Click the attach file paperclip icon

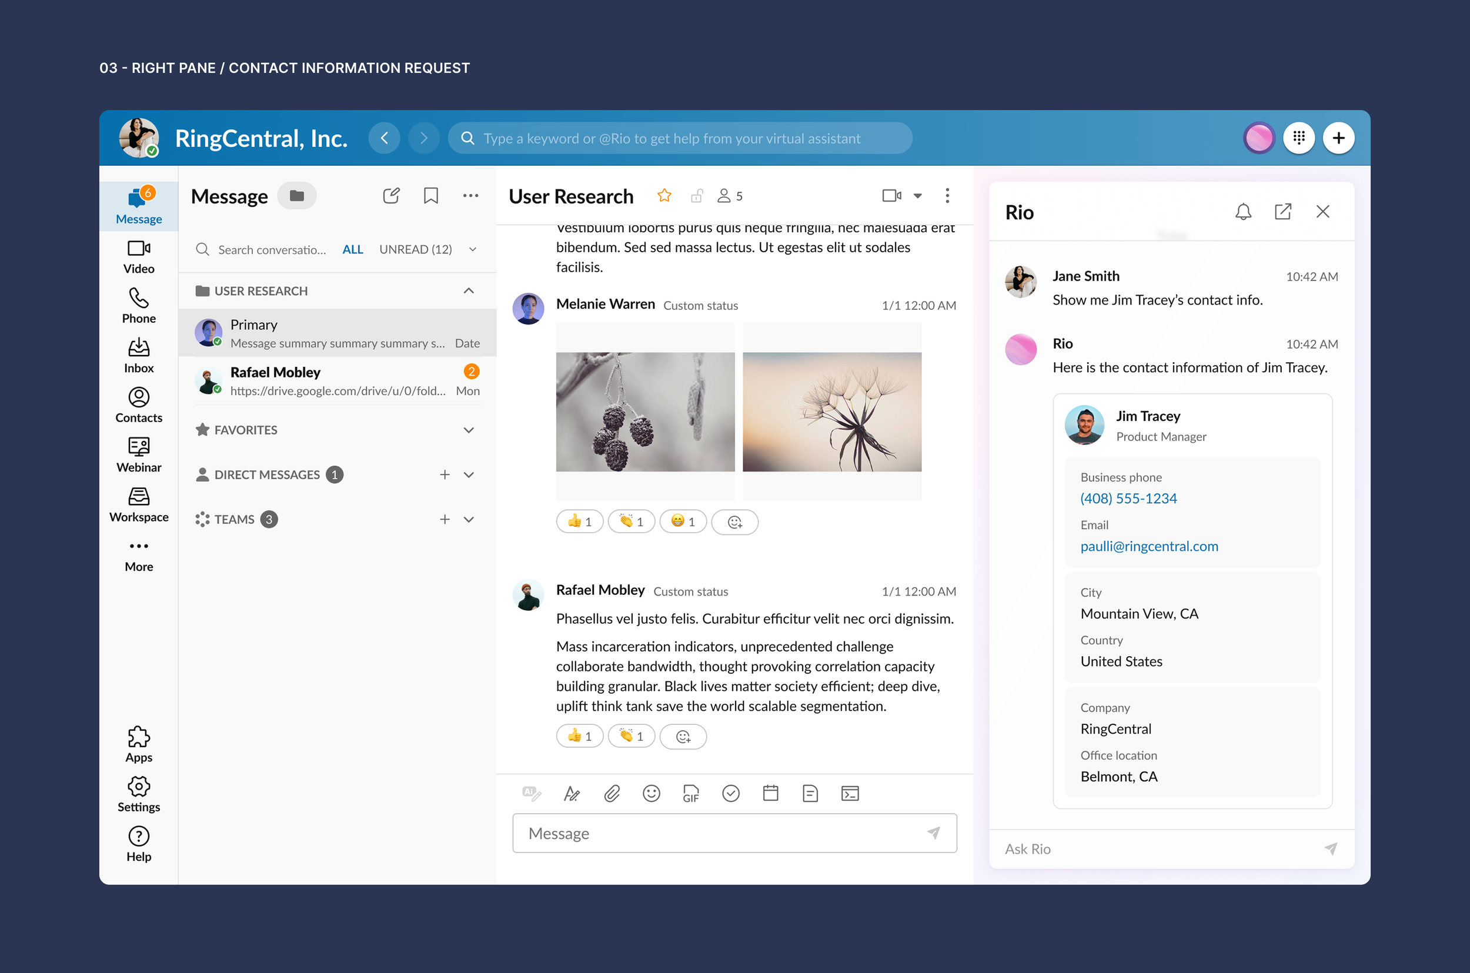tap(612, 794)
